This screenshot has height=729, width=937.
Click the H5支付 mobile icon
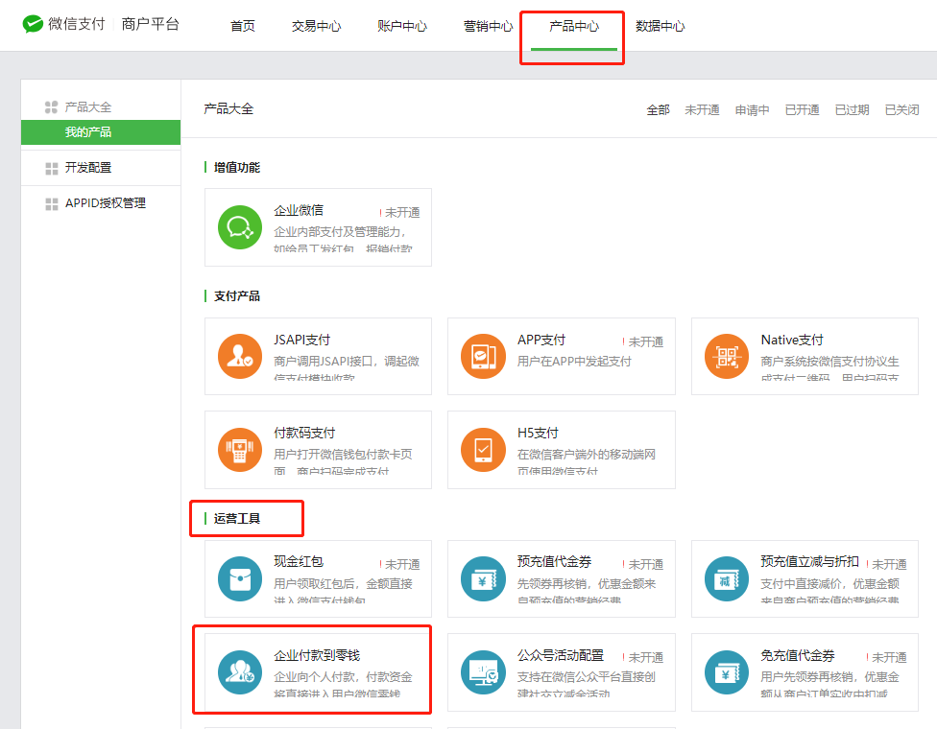(483, 450)
